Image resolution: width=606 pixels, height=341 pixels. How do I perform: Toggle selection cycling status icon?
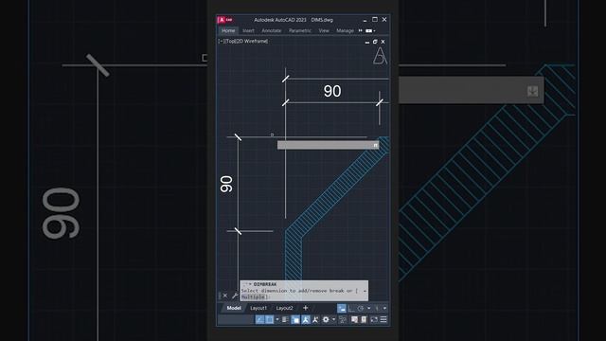[295, 319]
